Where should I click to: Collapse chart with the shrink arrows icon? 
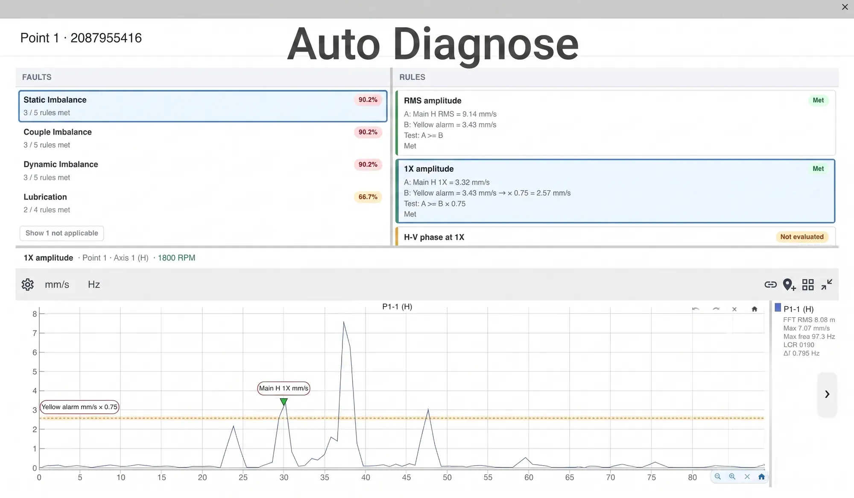[827, 284]
